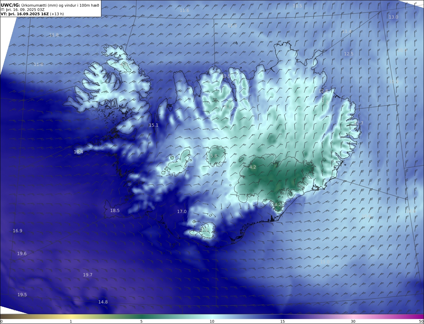
Task: Click the colorbar tick label 1
Action: (x=71, y=322)
